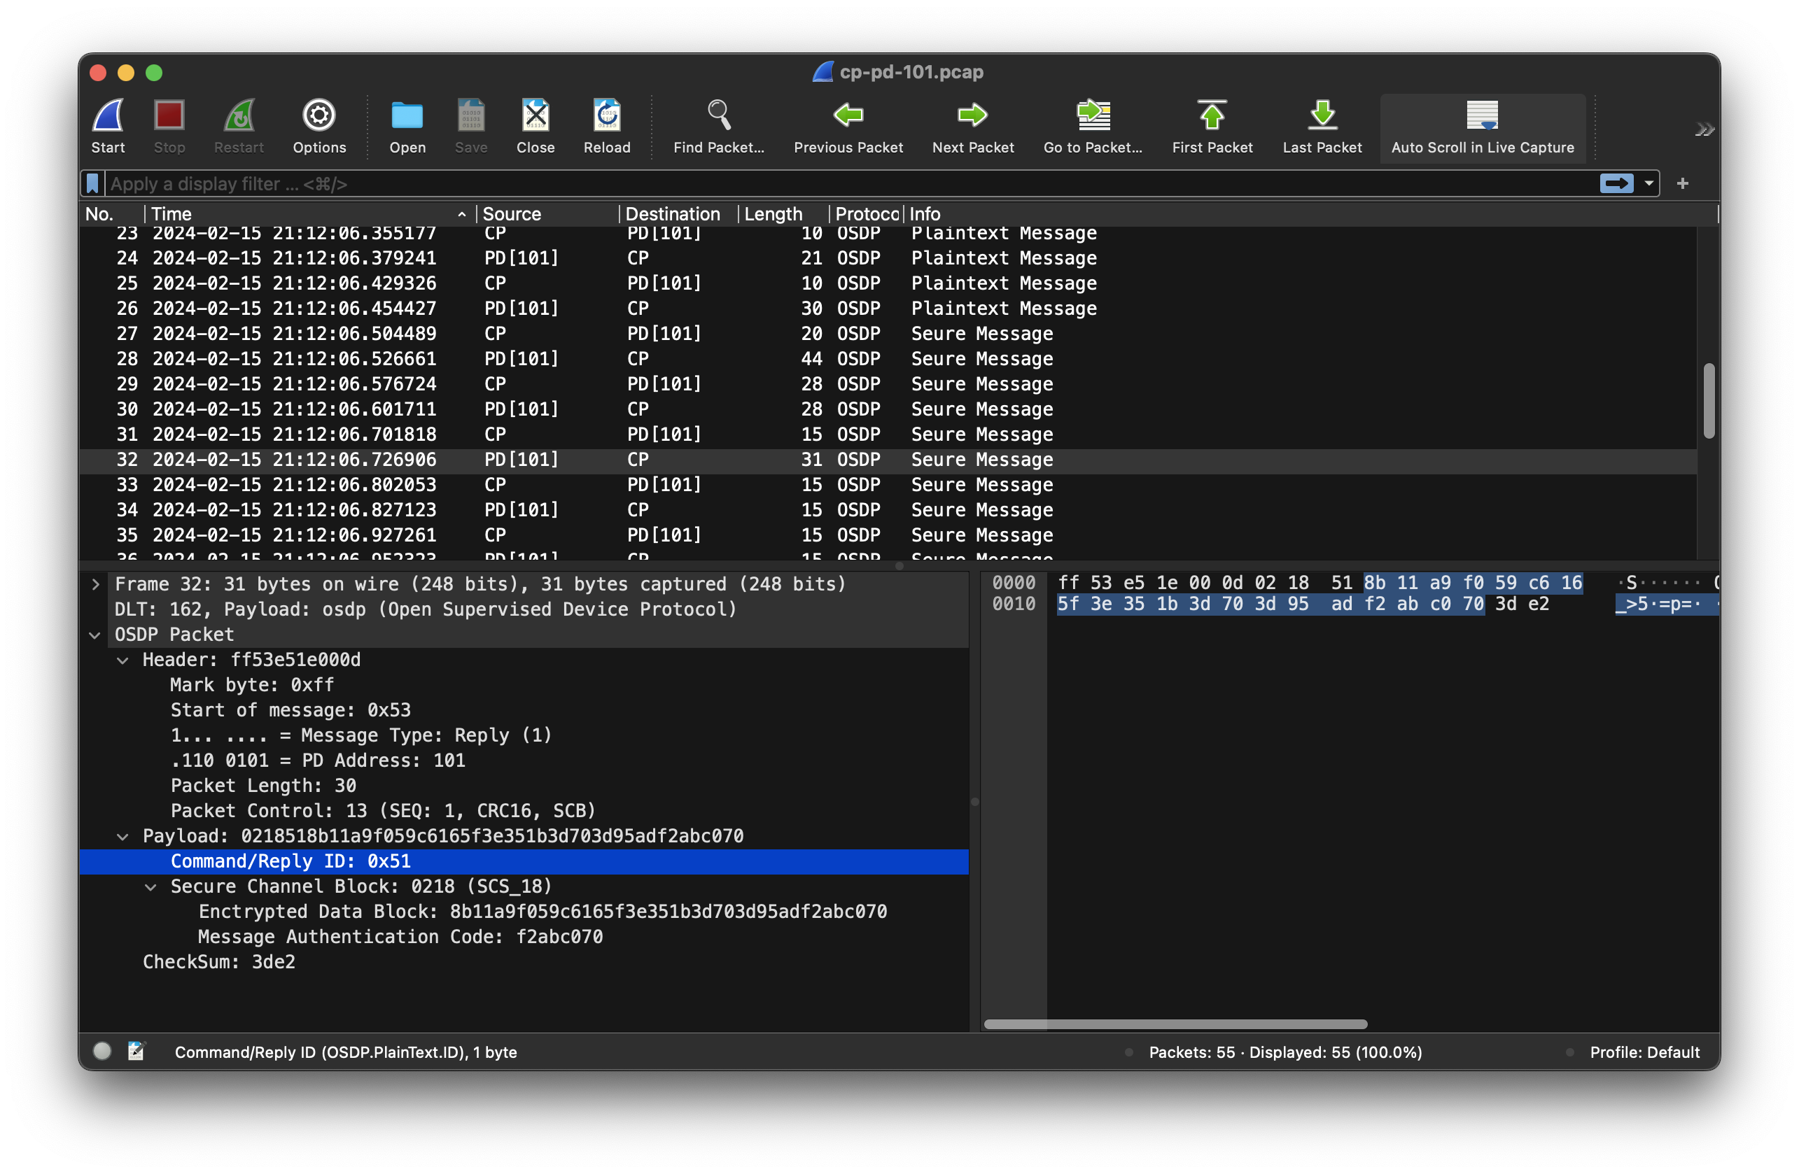1799x1174 pixels.
Task: Collapse the Secure Channel Block node
Action: pos(151,886)
